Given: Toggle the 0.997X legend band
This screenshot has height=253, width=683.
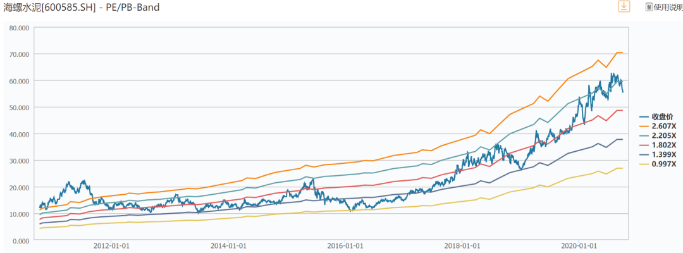Looking at the screenshot, I should 657,164.
